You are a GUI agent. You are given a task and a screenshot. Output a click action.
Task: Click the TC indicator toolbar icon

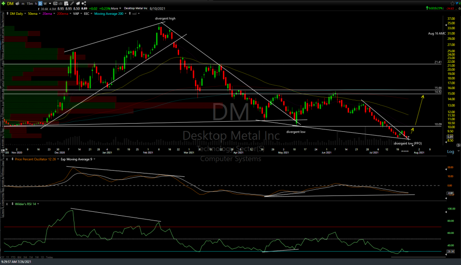(55, 3)
